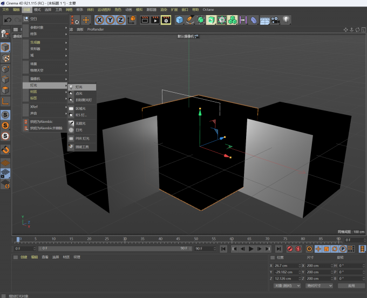Click Render to Picture Viewer icon
The image size is (367, 298).
click(155, 20)
